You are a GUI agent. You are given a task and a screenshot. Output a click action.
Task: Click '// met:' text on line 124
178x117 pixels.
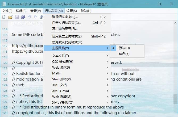18,85
